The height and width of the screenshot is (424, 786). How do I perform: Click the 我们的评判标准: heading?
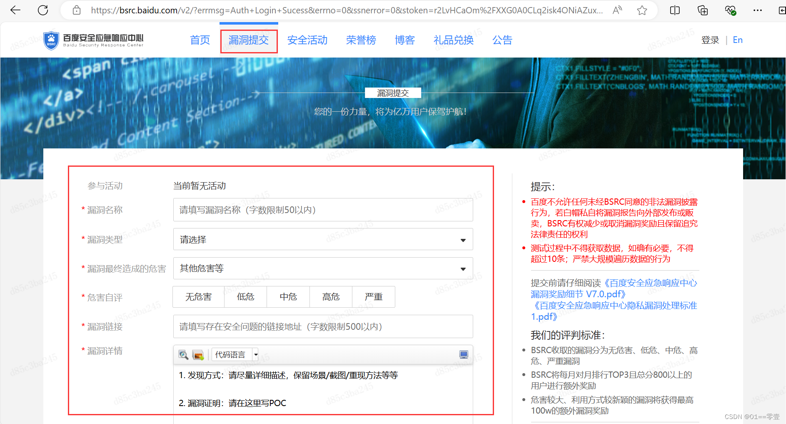point(568,335)
